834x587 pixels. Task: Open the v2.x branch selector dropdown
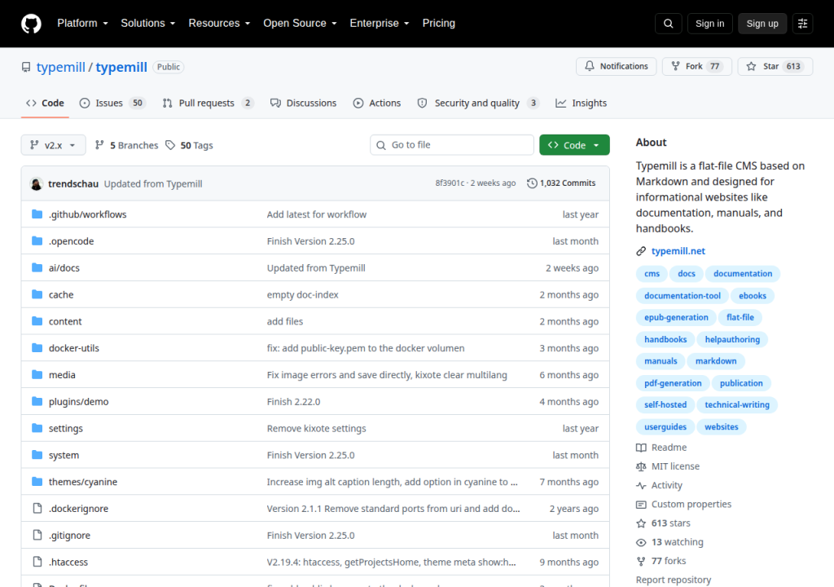(53, 145)
